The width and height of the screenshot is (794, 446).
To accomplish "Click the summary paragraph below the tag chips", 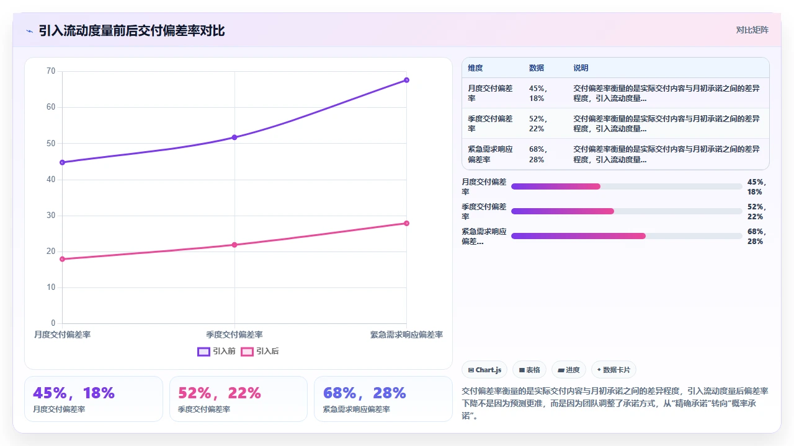I will 615,403.
